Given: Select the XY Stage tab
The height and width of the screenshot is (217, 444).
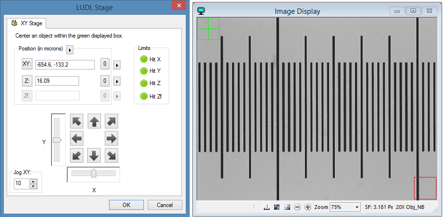Looking at the screenshot, I should pyautogui.click(x=26, y=23).
